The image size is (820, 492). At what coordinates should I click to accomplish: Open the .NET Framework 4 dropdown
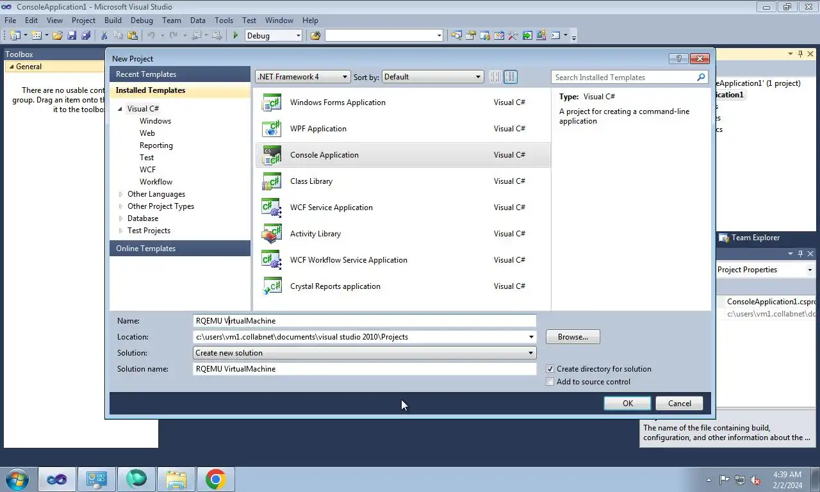pyautogui.click(x=302, y=77)
